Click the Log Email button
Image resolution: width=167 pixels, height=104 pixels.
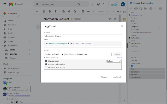click(x=117, y=77)
